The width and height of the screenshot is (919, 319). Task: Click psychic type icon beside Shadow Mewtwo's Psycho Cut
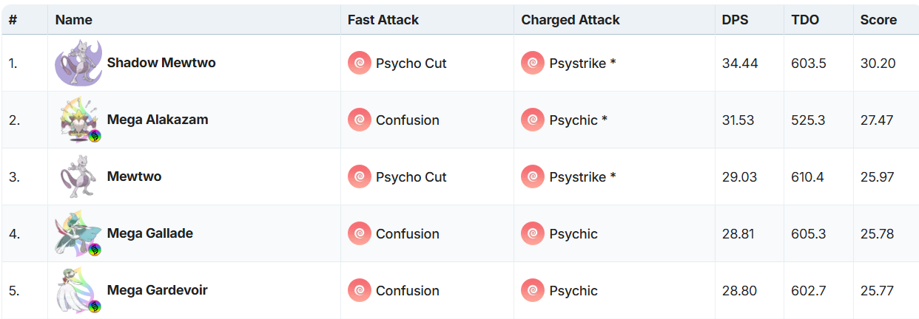coord(360,64)
